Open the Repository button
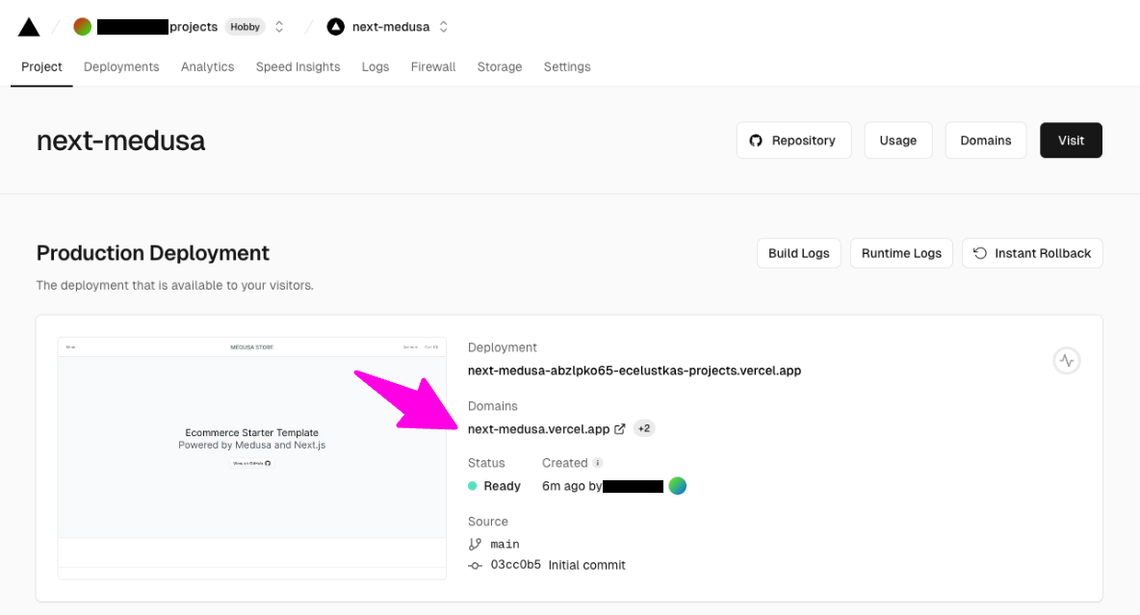 point(794,141)
